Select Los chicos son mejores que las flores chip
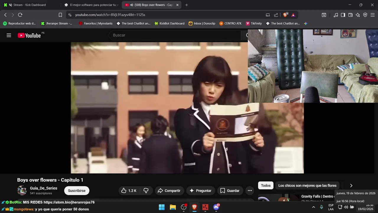The image size is (378, 213). click(307, 185)
